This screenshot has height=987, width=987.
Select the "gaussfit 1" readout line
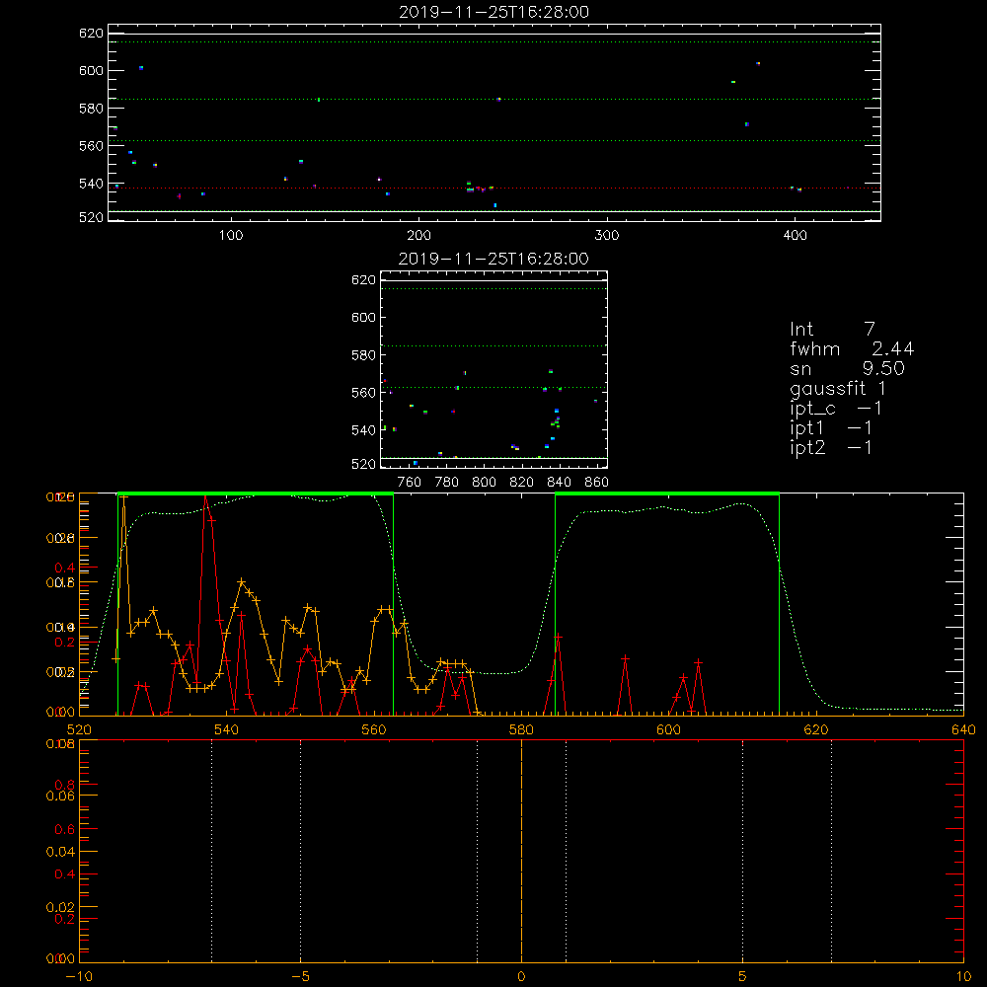[838, 389]
